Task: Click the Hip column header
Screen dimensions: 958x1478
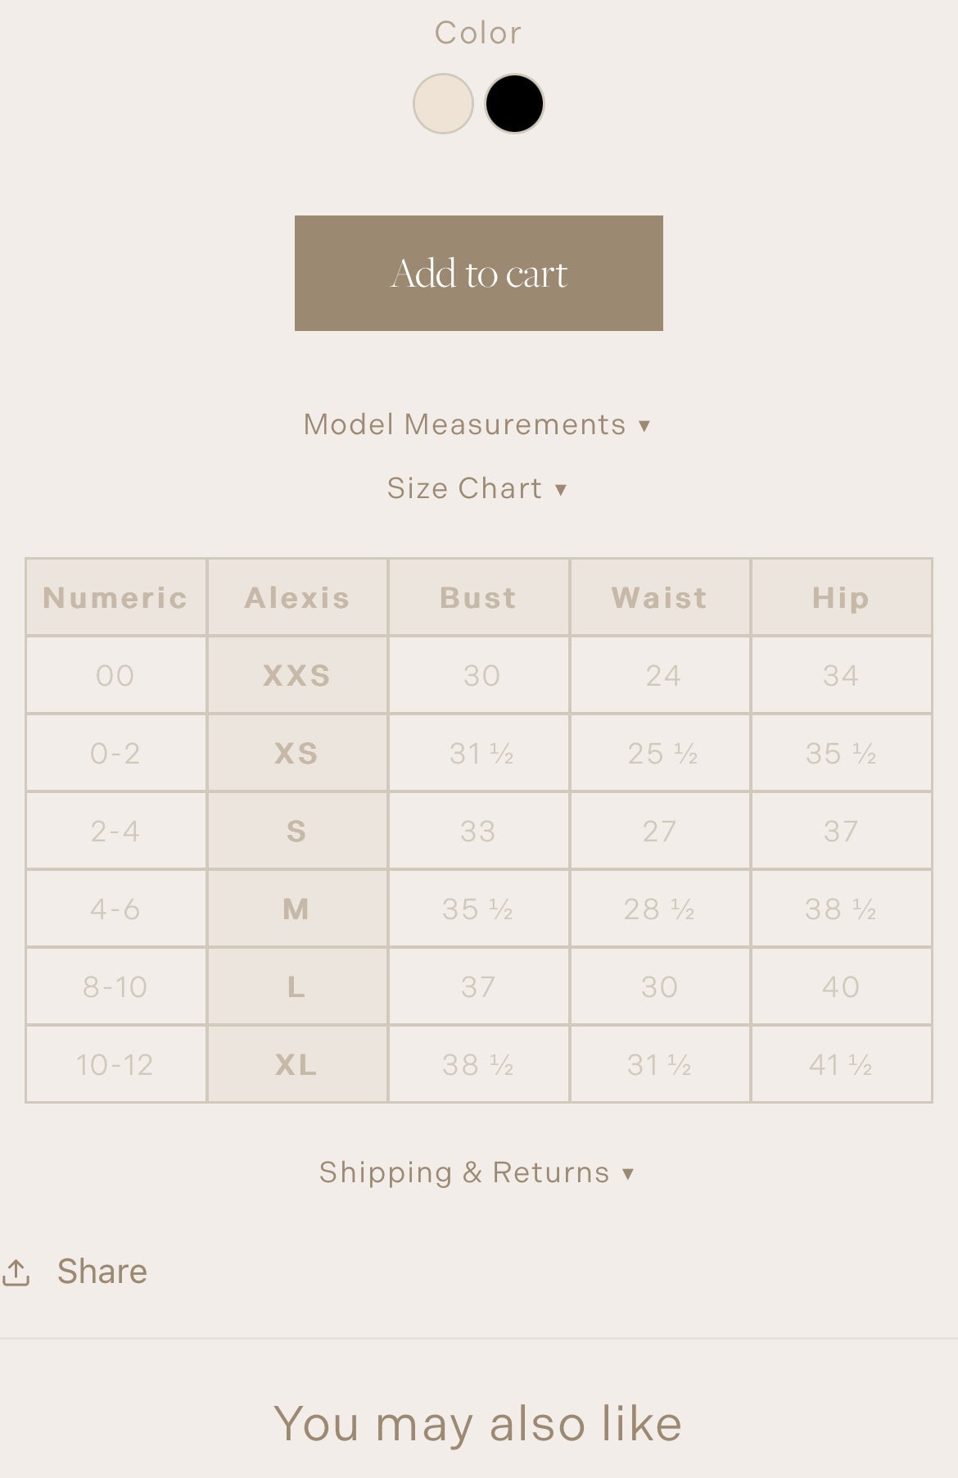Action: tap(841, 597)
